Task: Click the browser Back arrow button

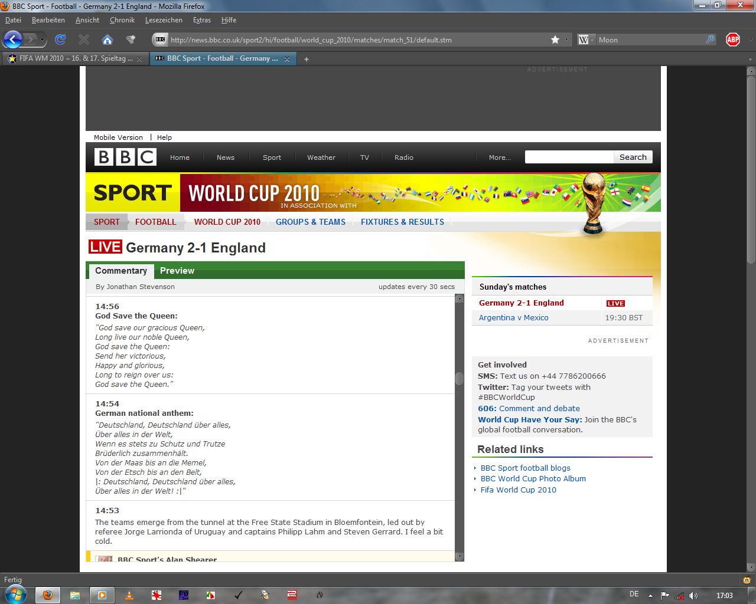Action: click(x=12, y=40)
